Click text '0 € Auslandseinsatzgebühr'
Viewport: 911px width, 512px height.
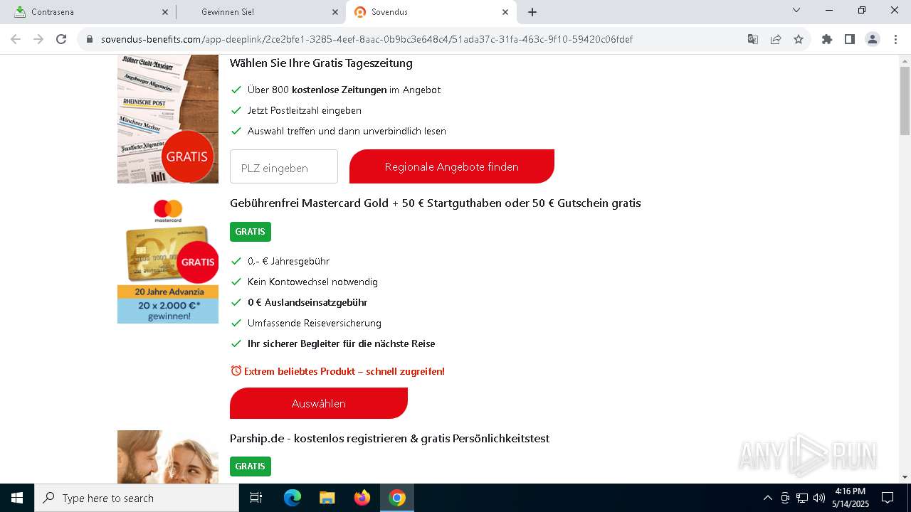pos(307,302)
